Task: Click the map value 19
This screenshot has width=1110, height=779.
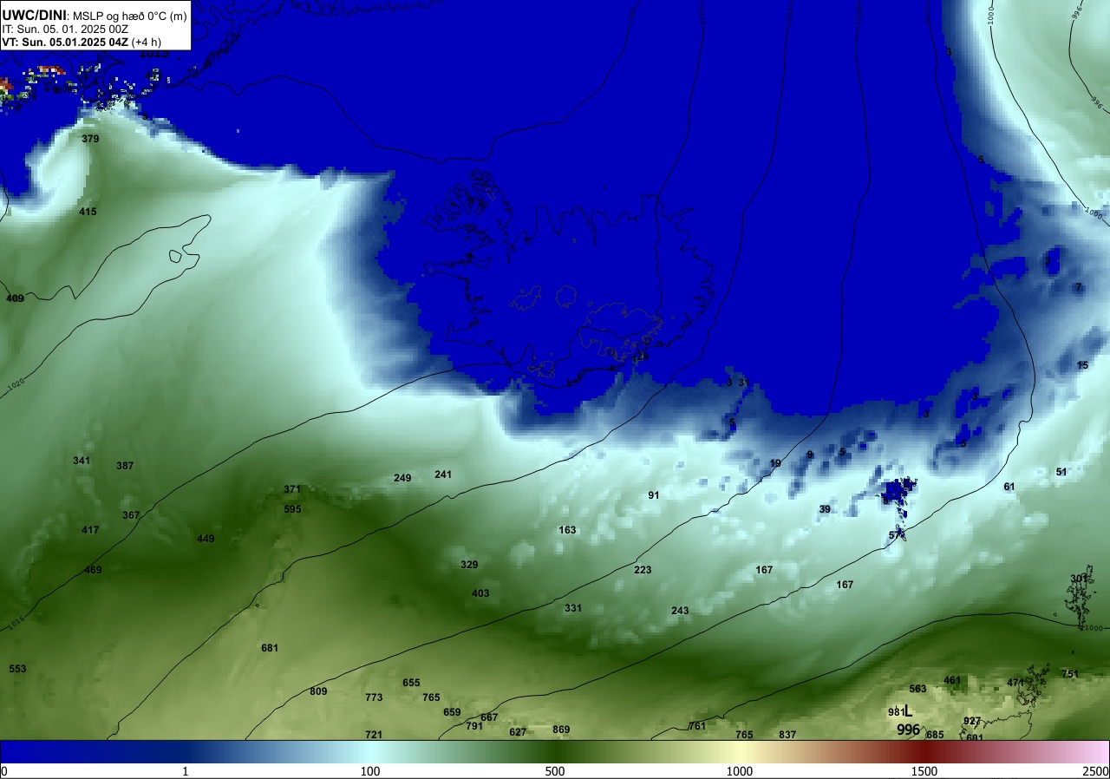Action: (x=775, y=463)
